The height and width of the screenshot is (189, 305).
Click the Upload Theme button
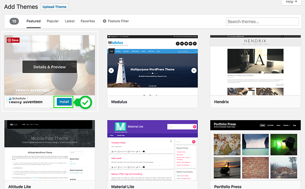click(x=54, y=7)
